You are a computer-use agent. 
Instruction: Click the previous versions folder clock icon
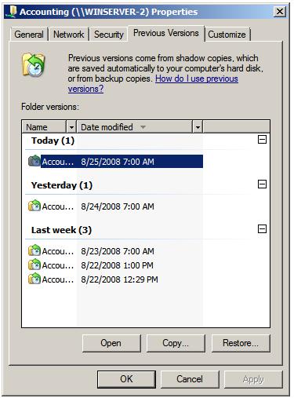(x=34, y=65)
